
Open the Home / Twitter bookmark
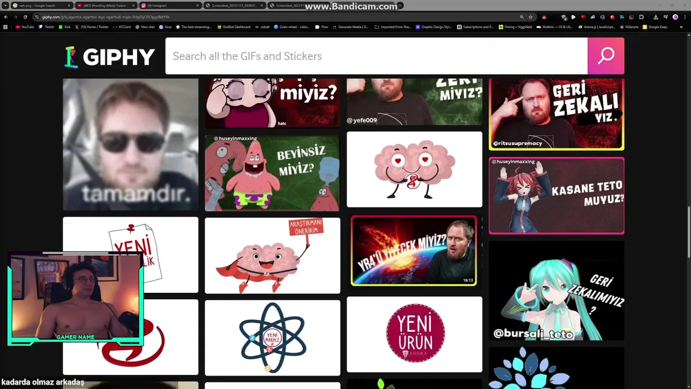92,26
